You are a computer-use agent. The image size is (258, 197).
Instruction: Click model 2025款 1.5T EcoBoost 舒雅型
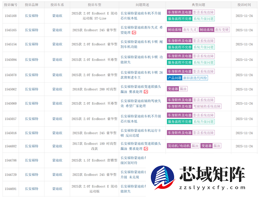[95, 161]
